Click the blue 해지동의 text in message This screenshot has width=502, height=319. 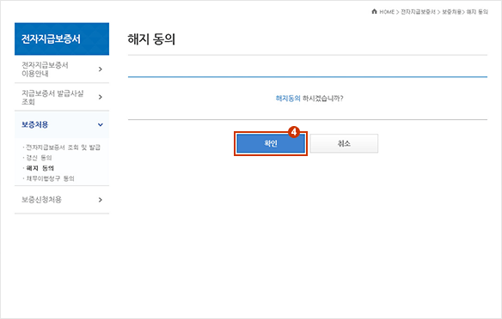(288, 99)
